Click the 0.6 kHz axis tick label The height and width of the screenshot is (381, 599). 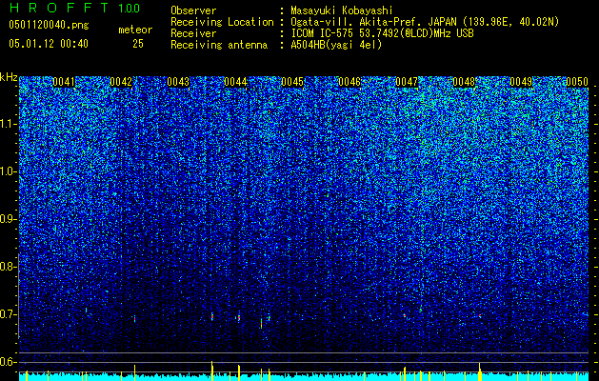(8, 362)
